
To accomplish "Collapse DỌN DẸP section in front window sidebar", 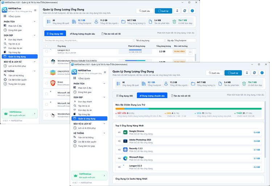I will point(104,97).
